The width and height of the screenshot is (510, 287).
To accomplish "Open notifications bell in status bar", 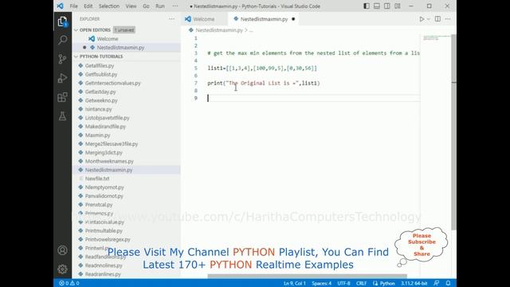I will pyautogui.click(x=448, y=283).
